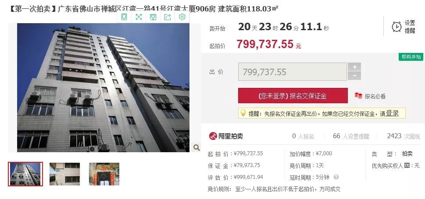Increase bid with the plus stepper
The image size is (425, 199).
(354, 67)
